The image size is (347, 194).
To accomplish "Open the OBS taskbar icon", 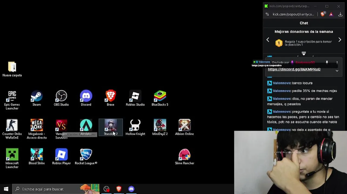I will 106,189.
